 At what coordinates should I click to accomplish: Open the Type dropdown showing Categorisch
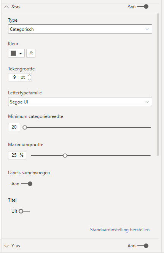click(80, 29)
